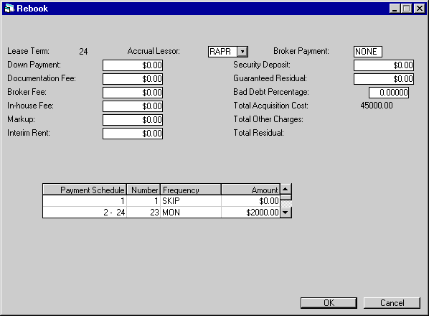429x316 pixels.
Task: Click the Down Payment amount field
Action: click(133, 65)
